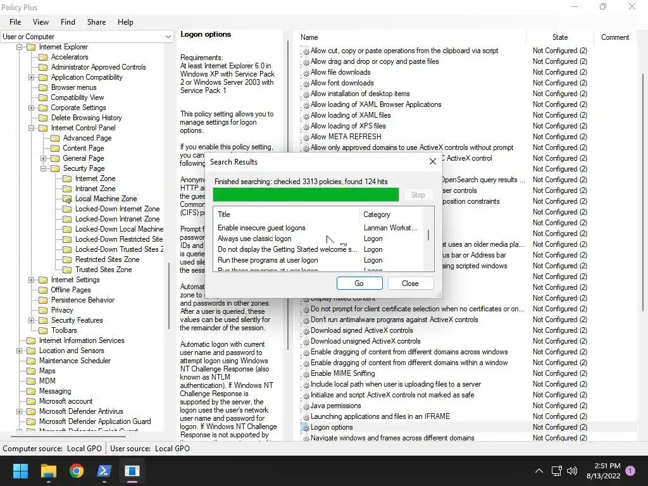Expand the Location and Sensors node
Screen dimensions: 648x486
pyautogui.click(x=19, y=351)
